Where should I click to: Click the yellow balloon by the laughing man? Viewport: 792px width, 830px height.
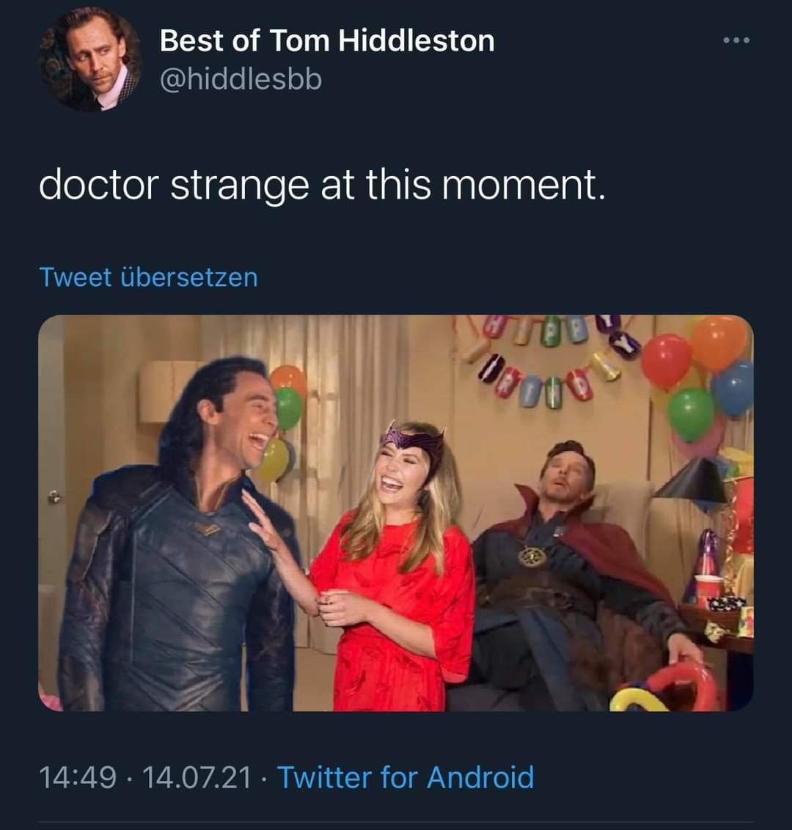(x=274, y=459)
